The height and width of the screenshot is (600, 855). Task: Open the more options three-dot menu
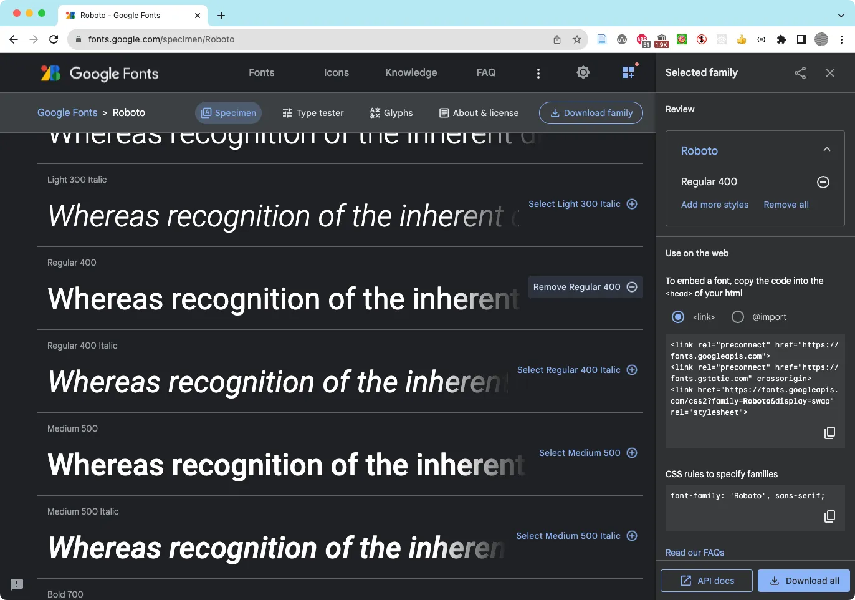538,72
